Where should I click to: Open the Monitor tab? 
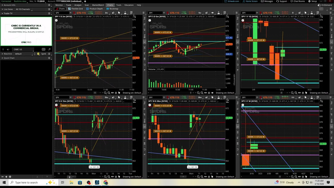pyautogui.click(x=59, y=5)
